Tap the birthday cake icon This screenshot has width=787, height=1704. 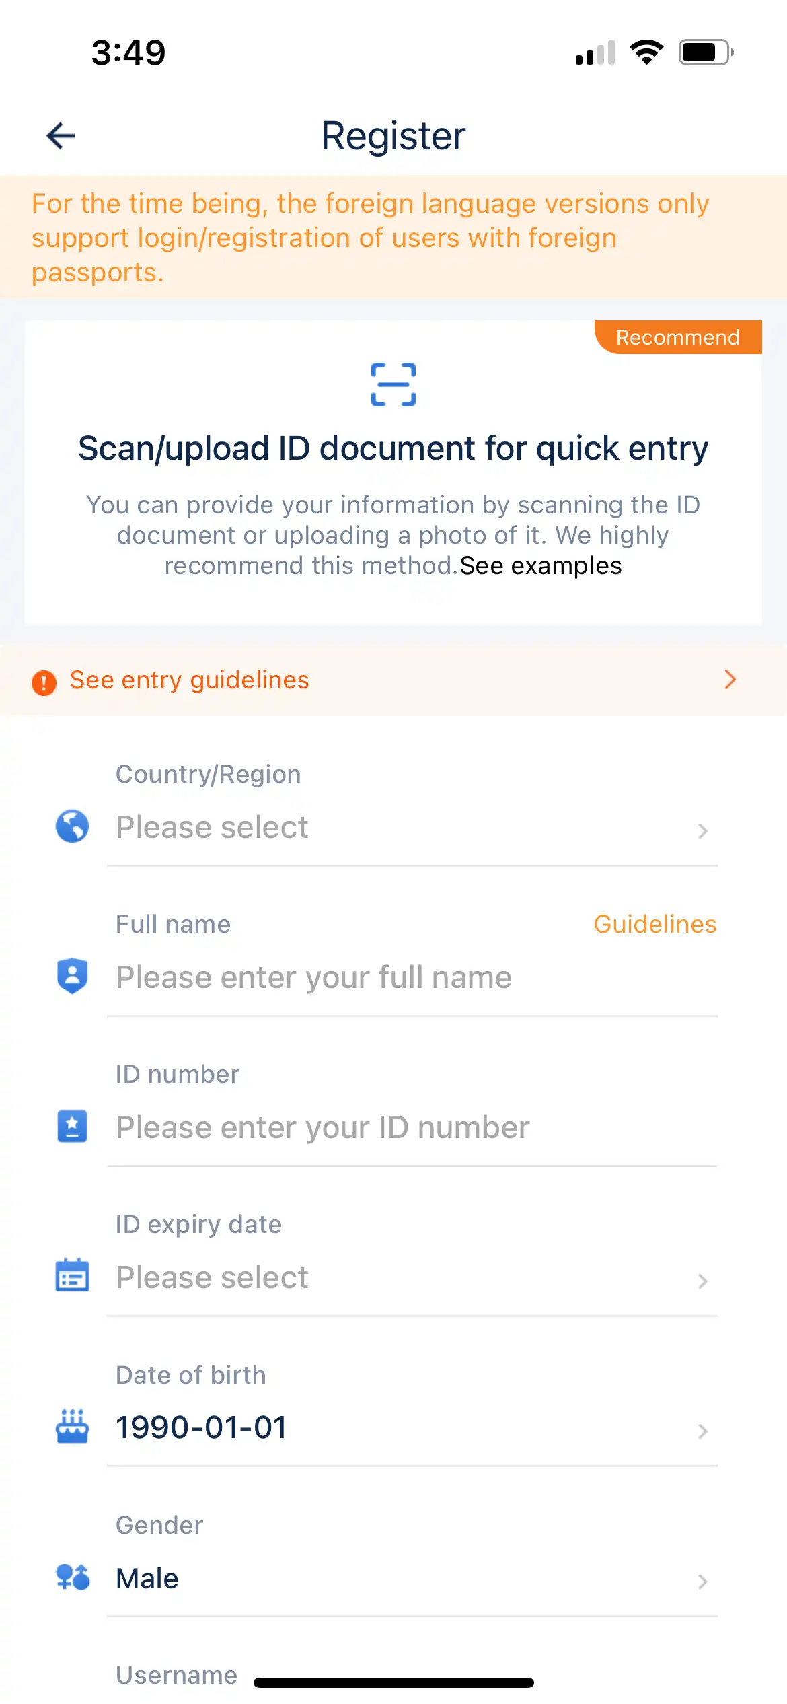(72, 1426)
